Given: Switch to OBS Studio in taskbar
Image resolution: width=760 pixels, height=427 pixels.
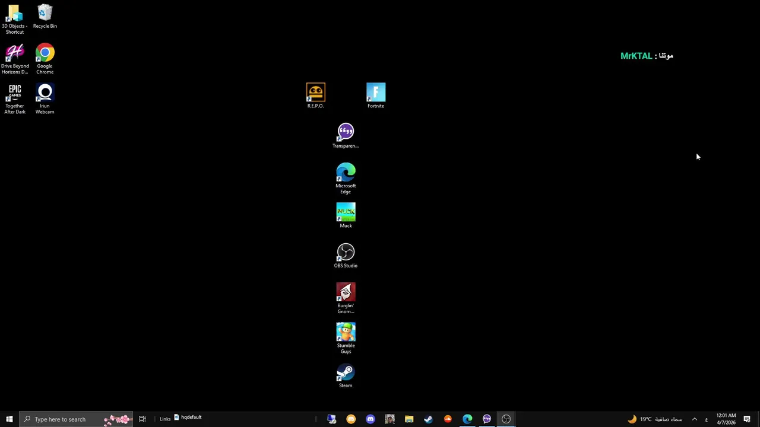Looking at the screenshot, I should (506, 419).
